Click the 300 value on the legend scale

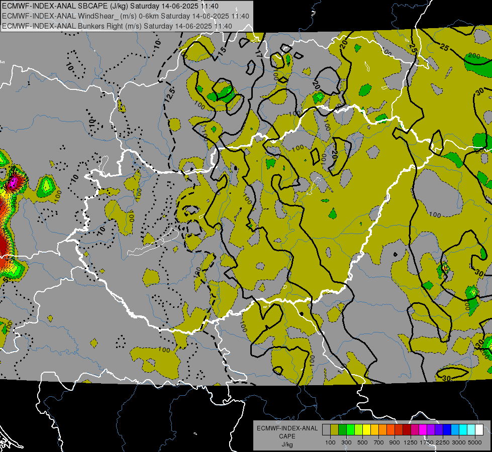pyautogui.click(x=346, y=442)
